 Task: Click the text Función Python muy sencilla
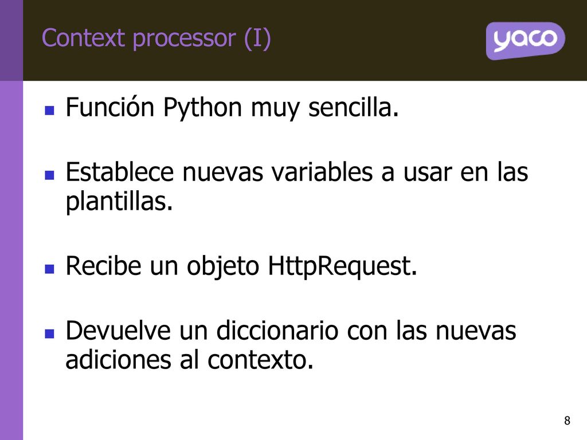tap(232, 108)
